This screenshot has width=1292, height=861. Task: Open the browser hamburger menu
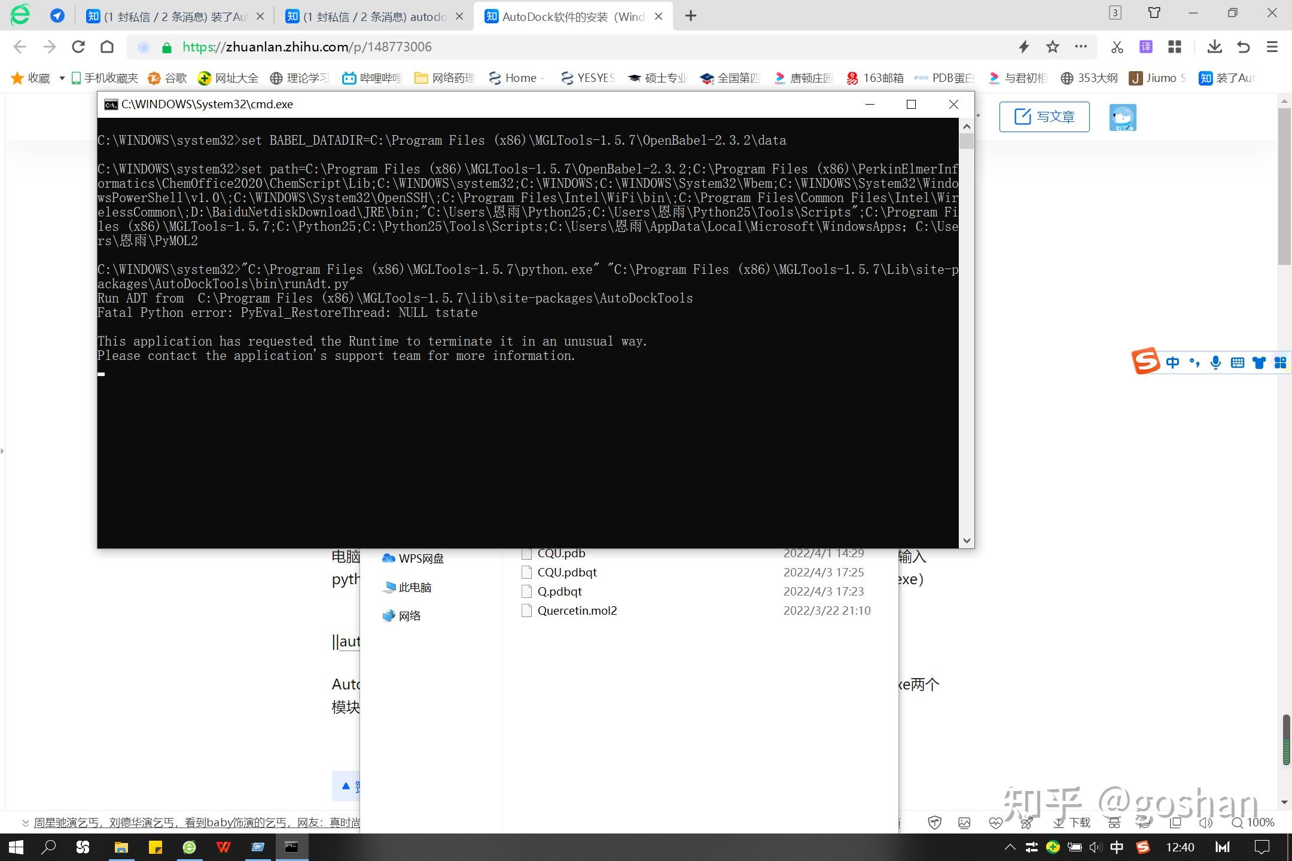1272,47
